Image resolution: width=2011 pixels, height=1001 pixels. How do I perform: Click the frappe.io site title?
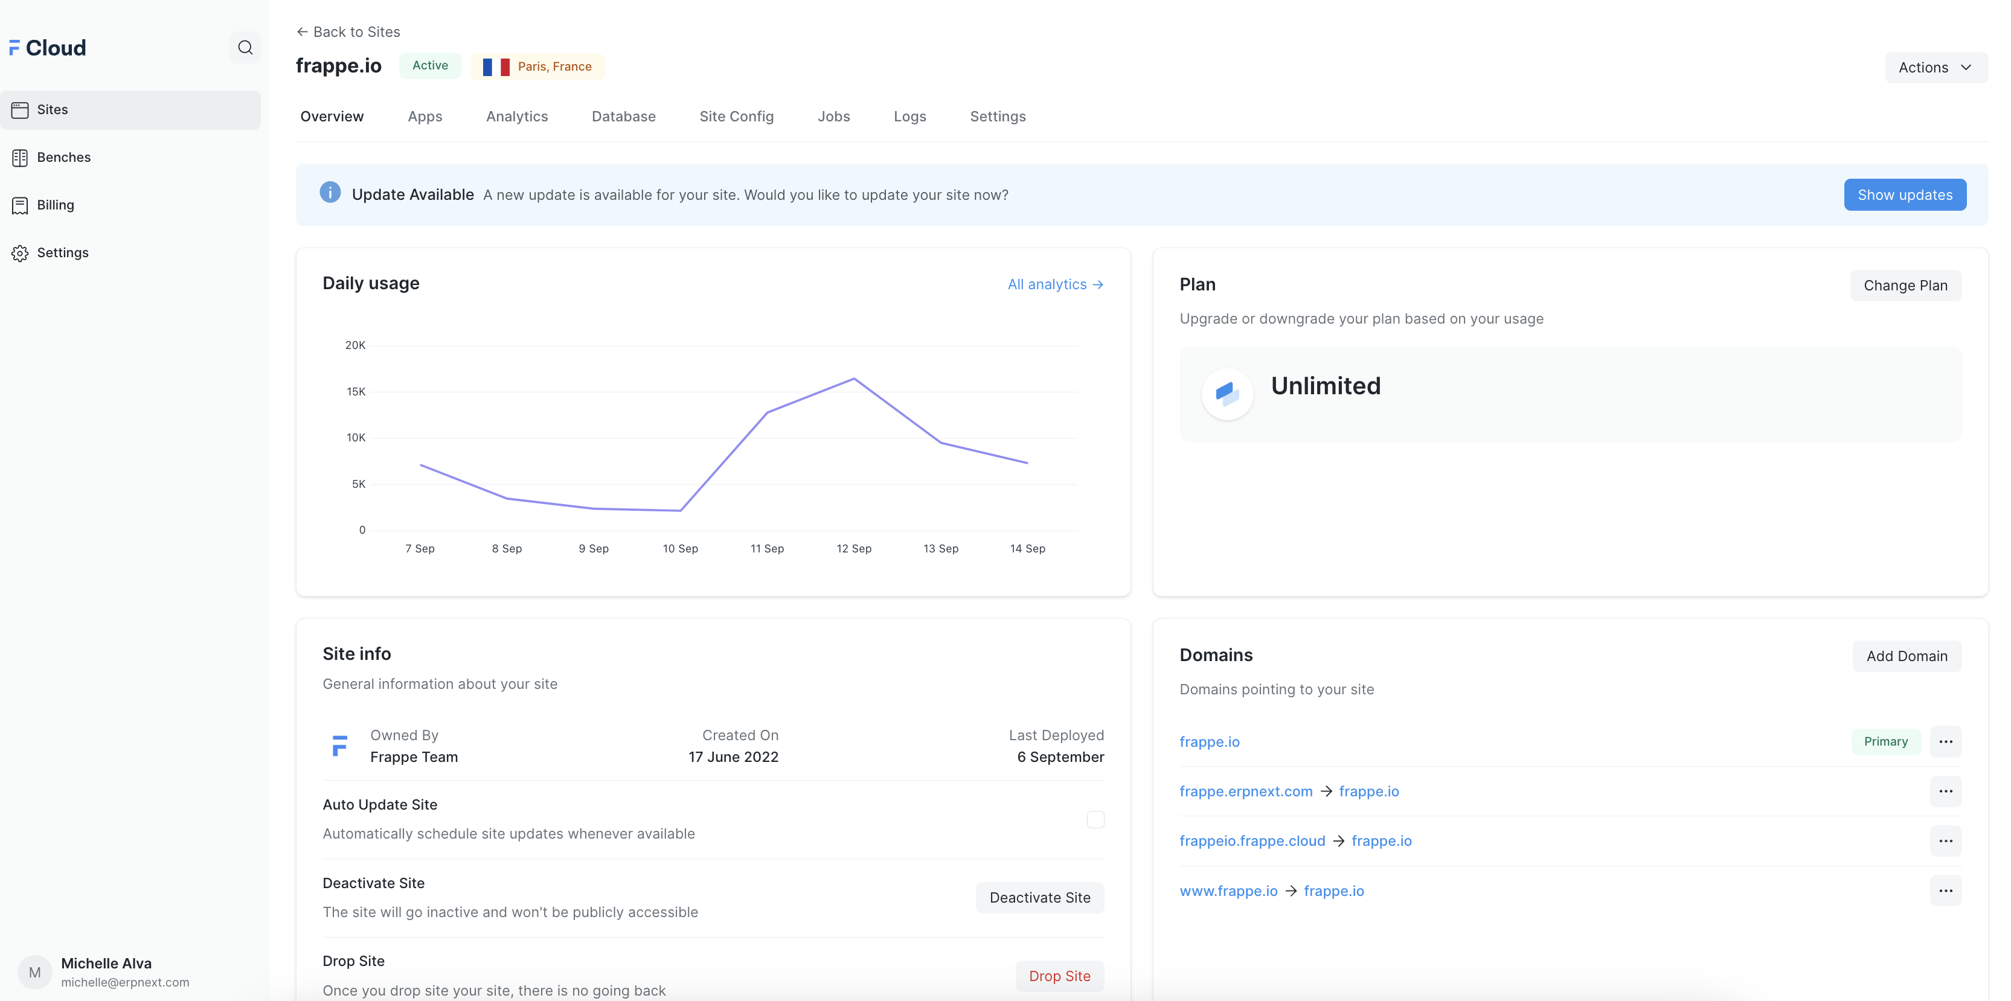coord(338,66)
